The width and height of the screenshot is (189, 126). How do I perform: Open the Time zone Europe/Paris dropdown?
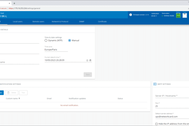click(56, 49)
